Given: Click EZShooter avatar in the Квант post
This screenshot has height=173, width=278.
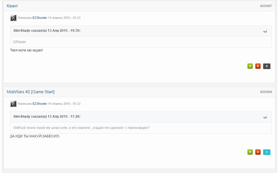Looking at the screenshot, I should (13, 18).
